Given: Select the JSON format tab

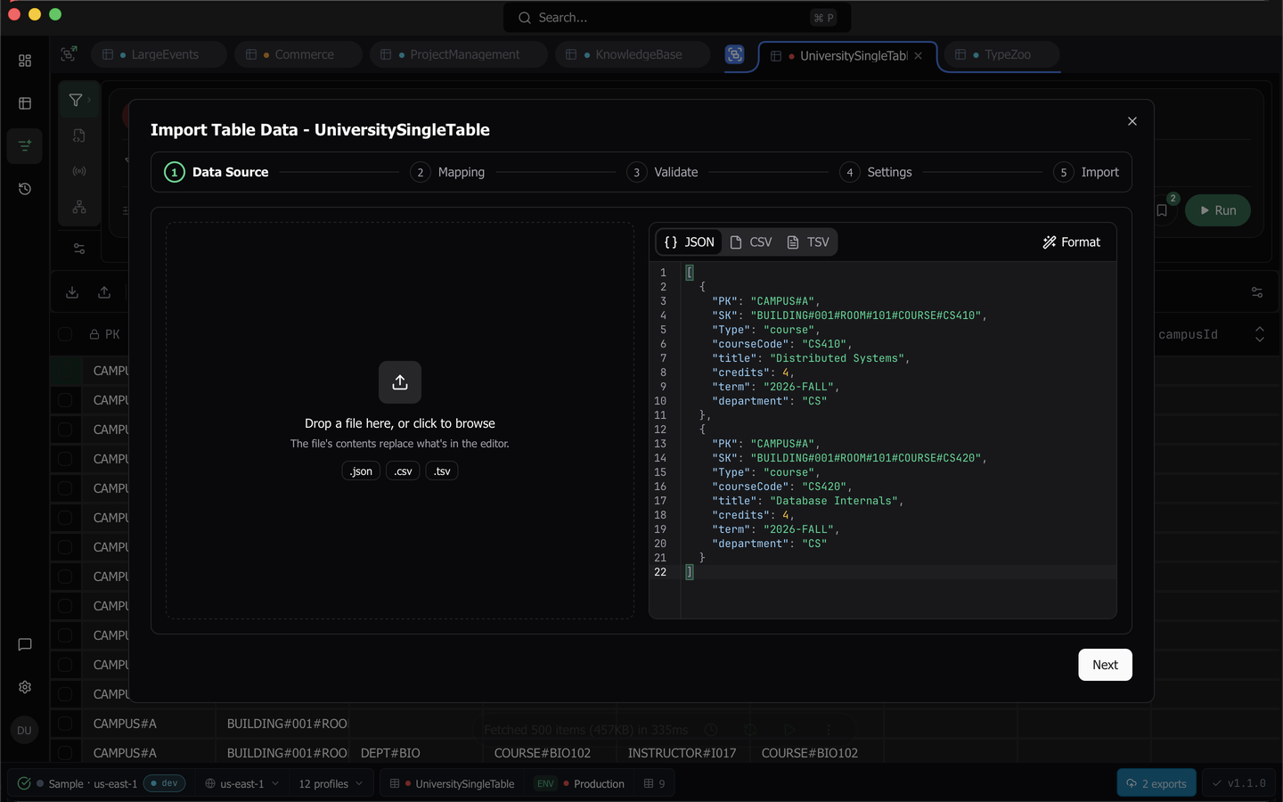Looking at the screenshot, I should (690, 242).
